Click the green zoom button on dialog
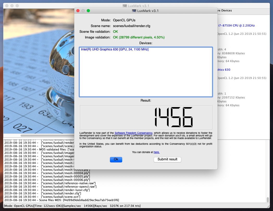 point(88,11)
